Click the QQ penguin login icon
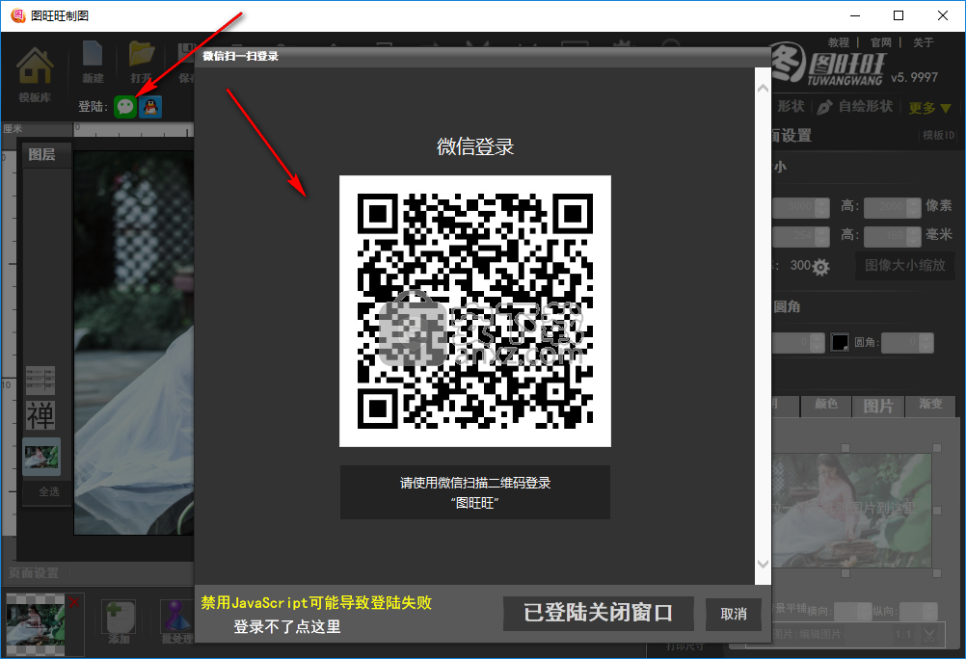 point(150,107)
